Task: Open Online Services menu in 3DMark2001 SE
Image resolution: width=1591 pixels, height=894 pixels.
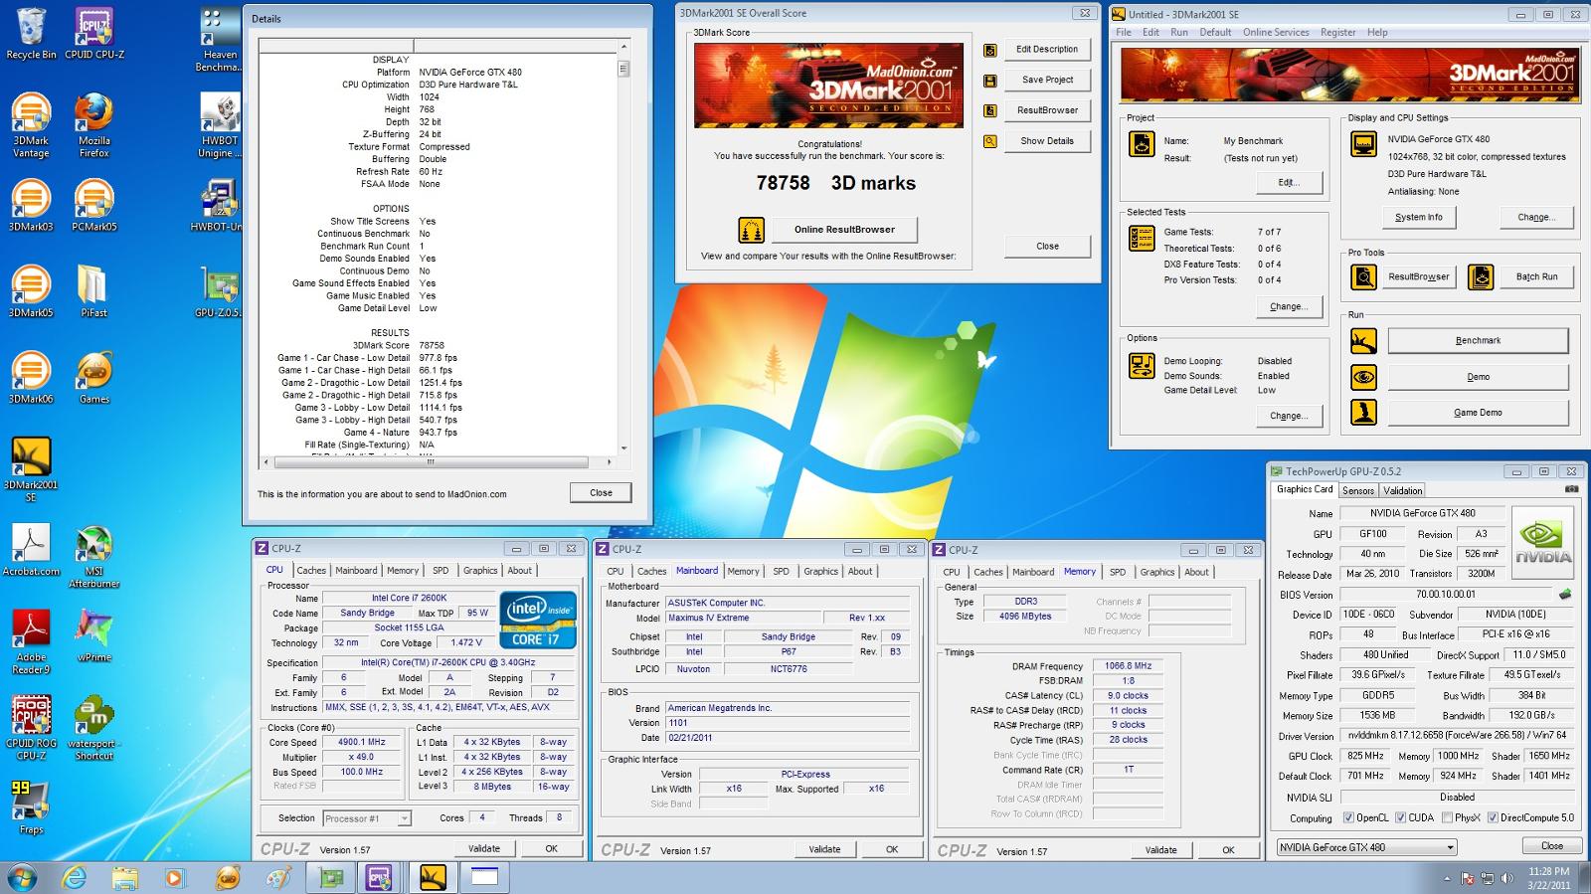Action: pos(1276,32)
